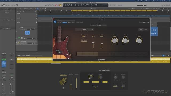Click the Humanize knob in editor

(123, 86)
